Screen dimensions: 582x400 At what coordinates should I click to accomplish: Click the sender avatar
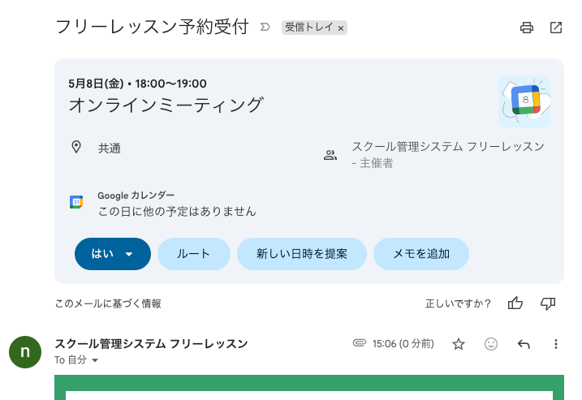point(25,351)
